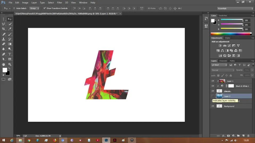Toggle lock transparent pixels
The height and width of the screenshot is (143, 255).
[218, 75]
